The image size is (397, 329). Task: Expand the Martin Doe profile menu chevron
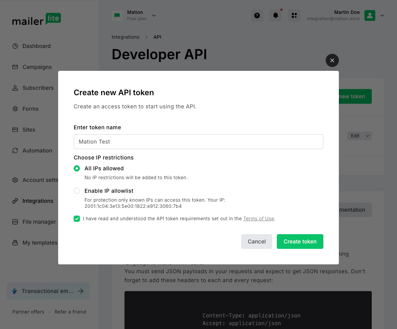coord(382,15)
